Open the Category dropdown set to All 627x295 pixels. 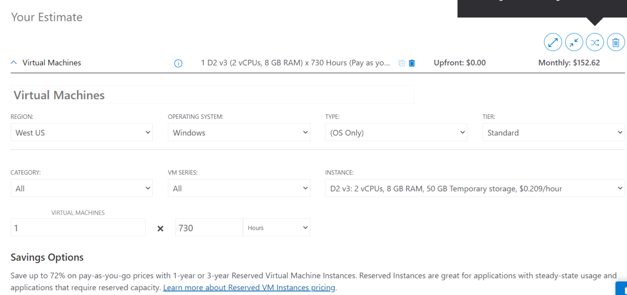click(x=81, y=188)
